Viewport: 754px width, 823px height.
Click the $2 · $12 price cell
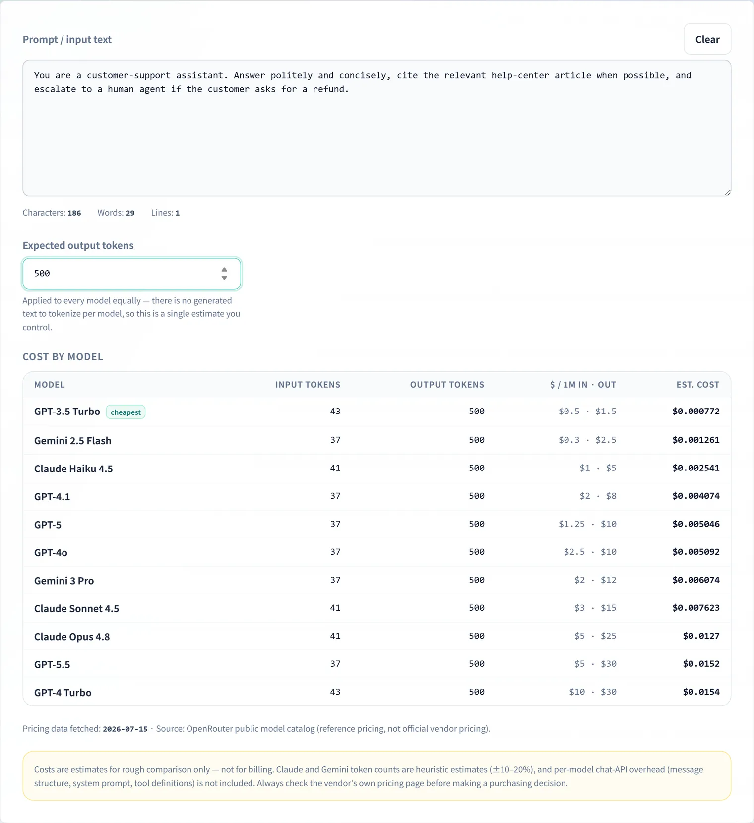595,580
